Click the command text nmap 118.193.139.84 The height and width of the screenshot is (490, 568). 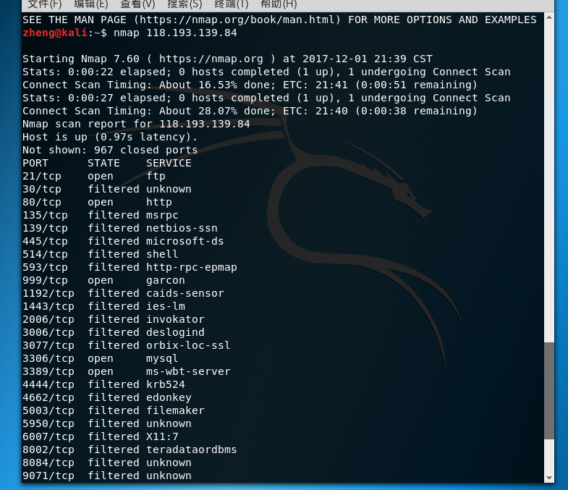pyautogui.click(x=175, y=33)
